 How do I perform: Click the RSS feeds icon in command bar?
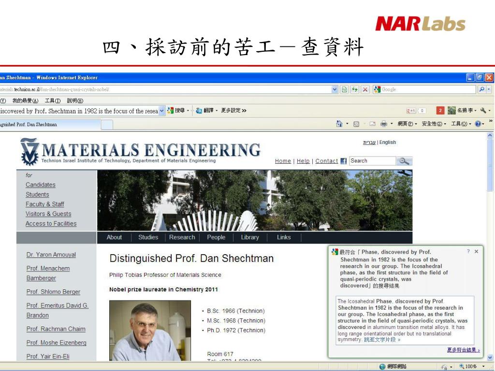coord(356,124)
